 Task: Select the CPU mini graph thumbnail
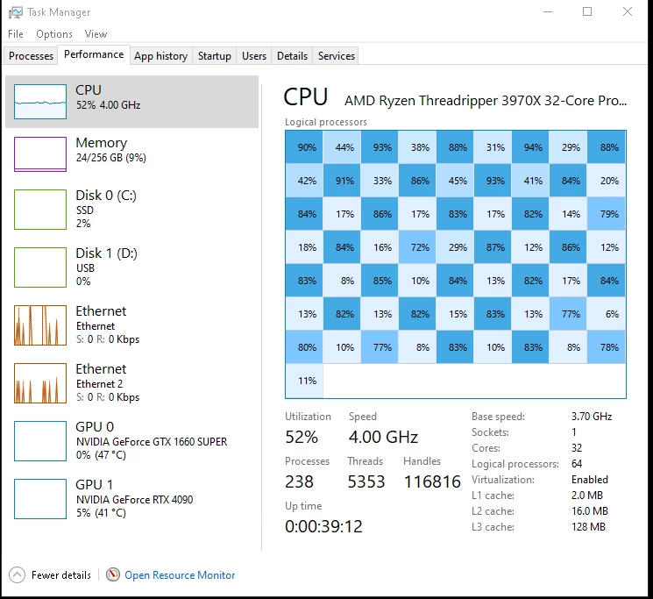pyautogui.click(x=40, y=102)
